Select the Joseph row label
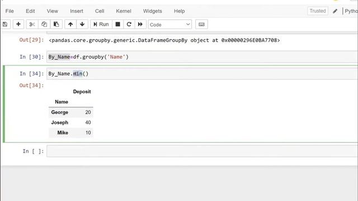 click(60, 122)
